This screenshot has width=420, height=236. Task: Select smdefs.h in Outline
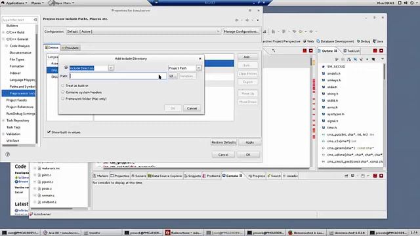point(334,73)
